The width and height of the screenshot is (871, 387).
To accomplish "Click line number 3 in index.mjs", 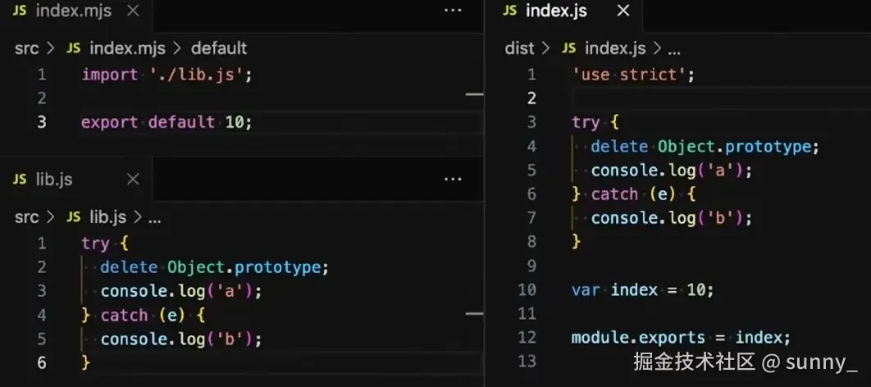I will click(41, 122).
